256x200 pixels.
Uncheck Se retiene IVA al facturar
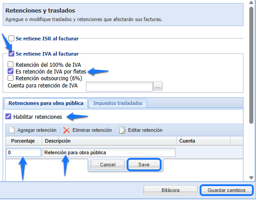11,54
